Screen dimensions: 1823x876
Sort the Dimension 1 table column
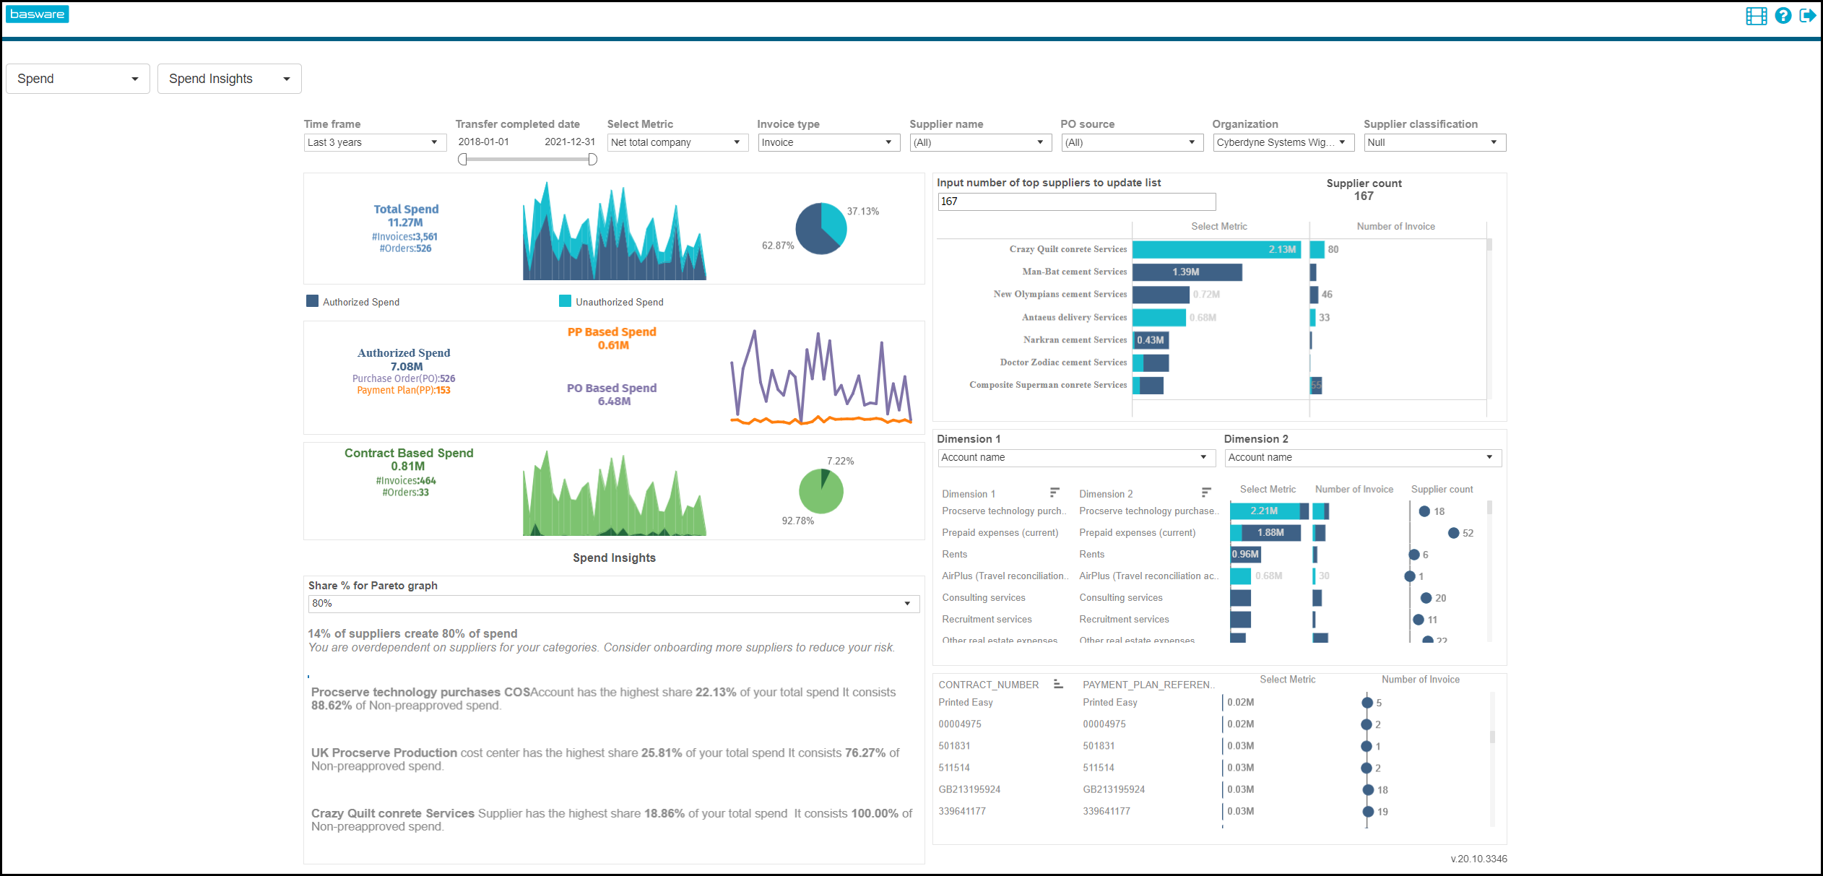point(1055,492)
